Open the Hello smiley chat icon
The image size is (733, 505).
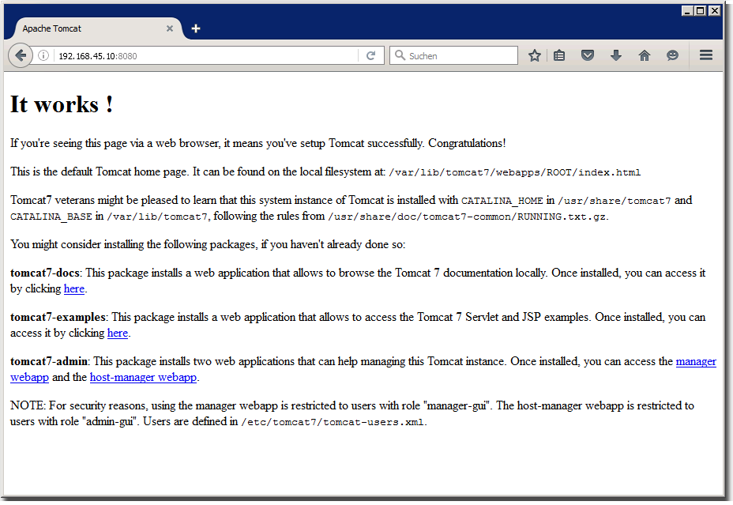pyautogui.click(x=672, y=55)
